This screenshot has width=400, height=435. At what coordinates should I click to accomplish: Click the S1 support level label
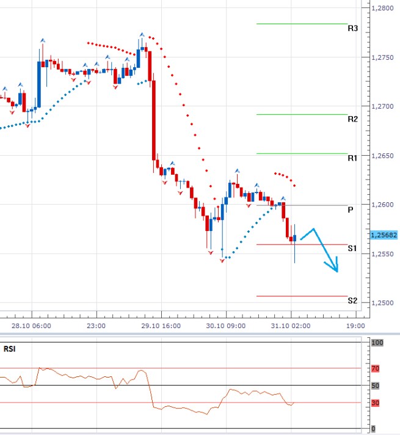[352, 249]
